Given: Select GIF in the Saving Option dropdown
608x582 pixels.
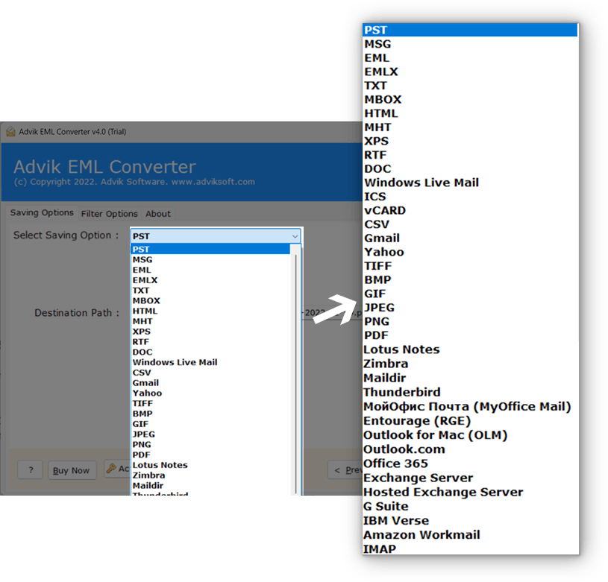Looking at the screenshot, I should pyautogui.click(x=210, y=423).
